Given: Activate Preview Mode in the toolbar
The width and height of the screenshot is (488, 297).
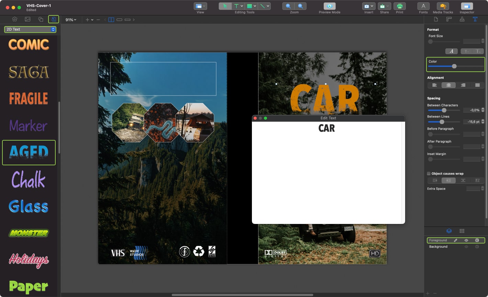Looking at the screenshot, I should (x=329, y=5).
